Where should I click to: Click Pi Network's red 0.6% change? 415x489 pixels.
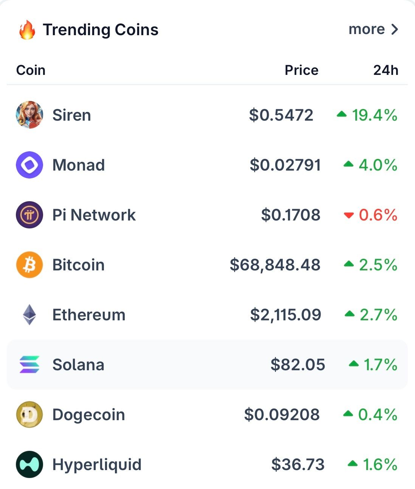pos(378,215)
